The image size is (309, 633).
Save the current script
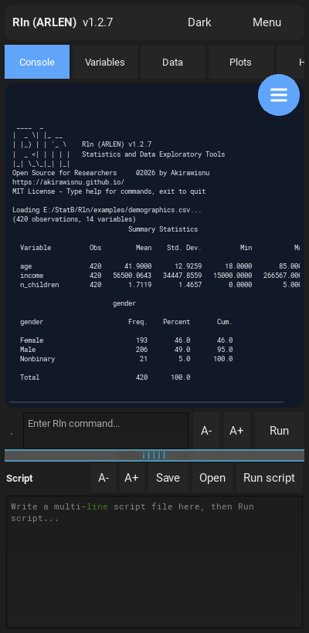click(168, 478)
